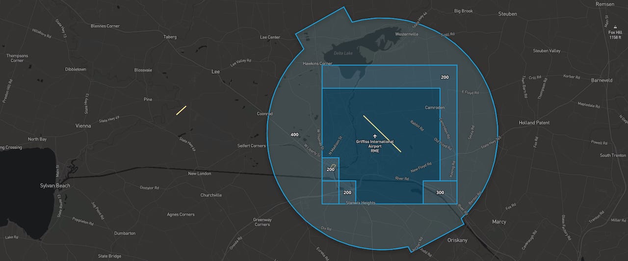Select the Big Brook label
The height and width of the screenshot is (261, 628).
464,11
